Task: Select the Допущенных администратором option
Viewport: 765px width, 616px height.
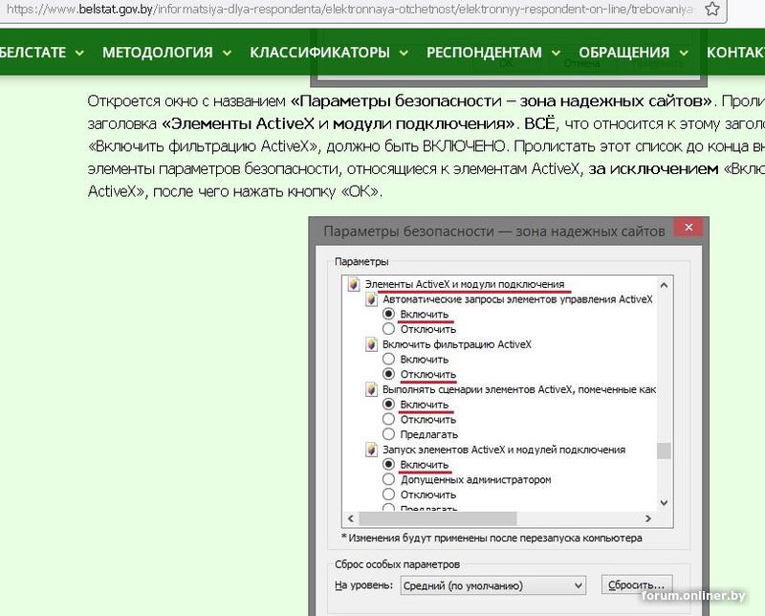Action: tap(388, 479)
